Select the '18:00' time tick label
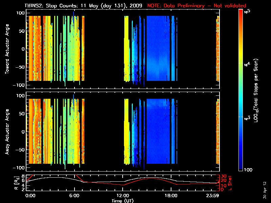This screenshot has height=203, width=271. click(x=171, y=196)
